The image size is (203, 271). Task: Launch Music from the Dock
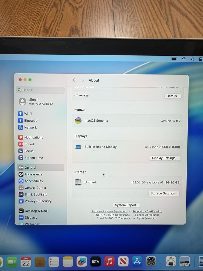click(x=110, y=261)
